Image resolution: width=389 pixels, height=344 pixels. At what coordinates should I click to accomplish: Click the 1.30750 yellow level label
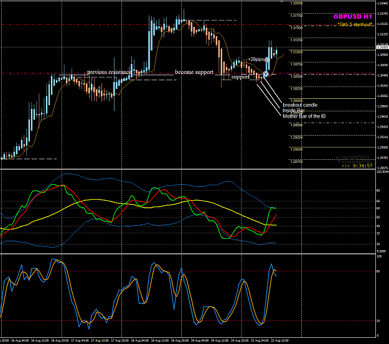296,64
